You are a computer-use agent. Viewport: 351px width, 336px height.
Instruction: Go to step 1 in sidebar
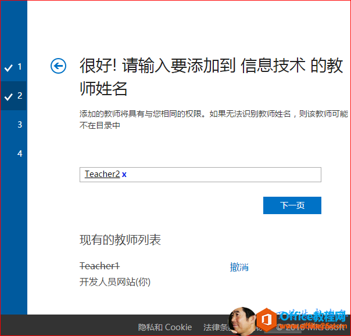[x=20, y=67]
